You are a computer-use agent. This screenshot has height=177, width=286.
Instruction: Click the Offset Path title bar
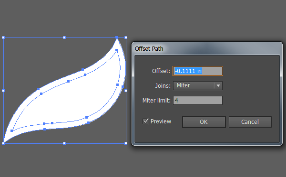point(207,49)
